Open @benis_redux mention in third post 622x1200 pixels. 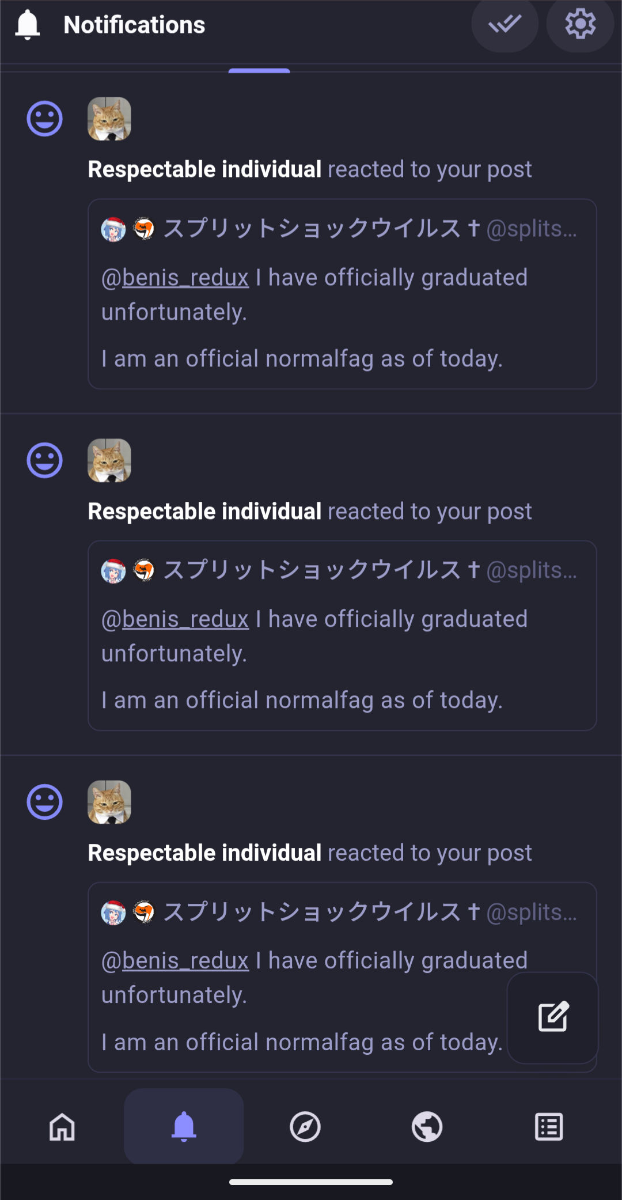pyautogui.click(x=175, y=961)
